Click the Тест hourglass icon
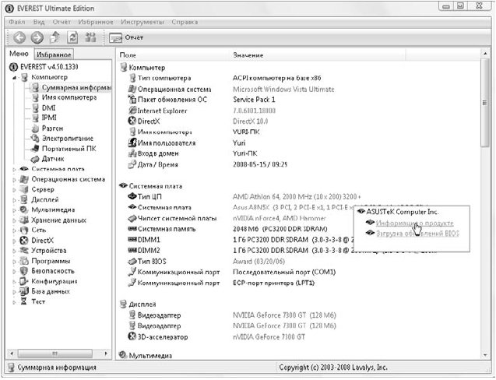The image size is (496, 380). [x=24, y=301]
